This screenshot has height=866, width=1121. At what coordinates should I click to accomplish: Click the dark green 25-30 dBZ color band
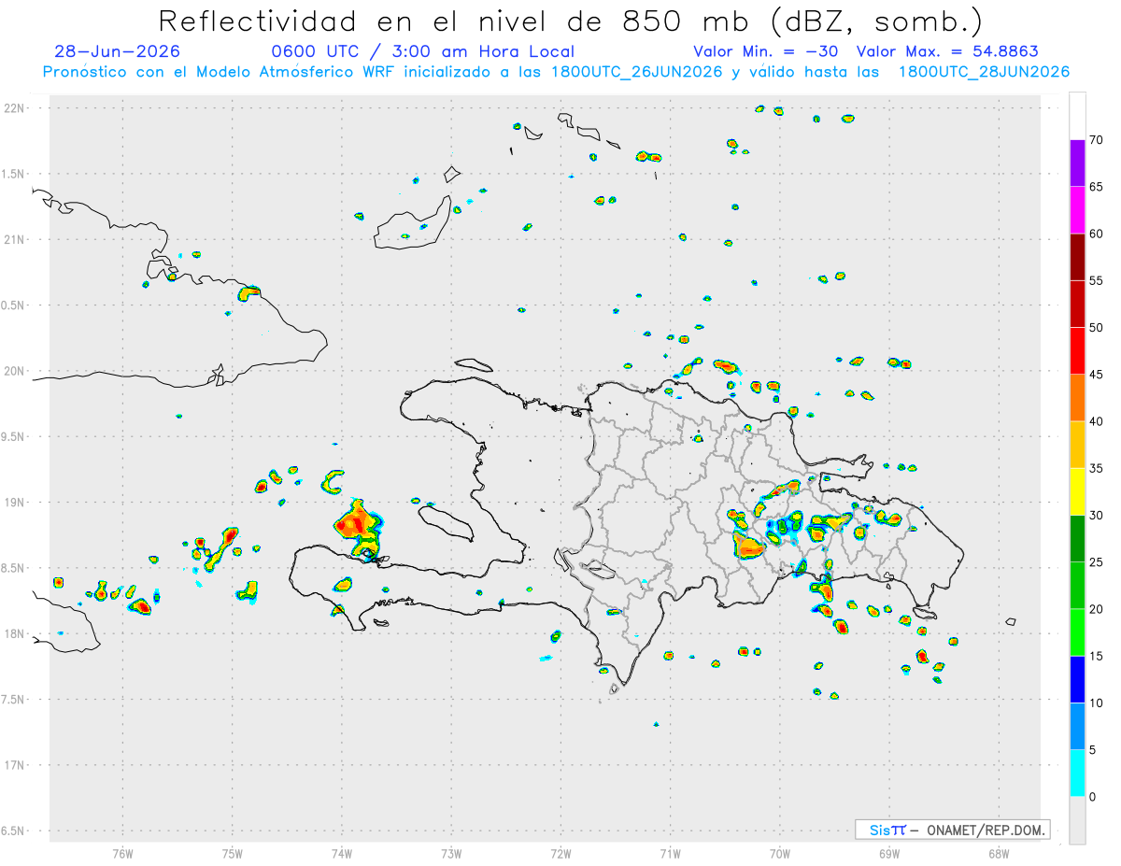[x=1077, y=538]
